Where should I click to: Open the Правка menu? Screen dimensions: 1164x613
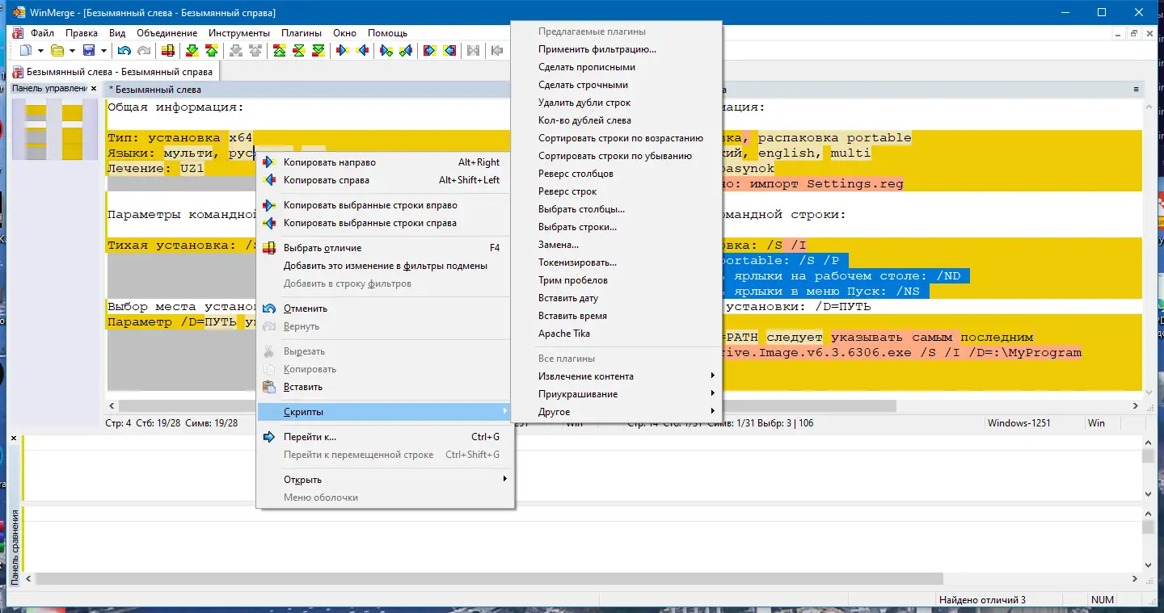point(82,33)
